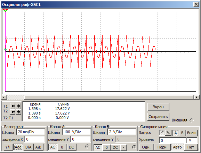Select falling edge trigger icon

point(168,133)
